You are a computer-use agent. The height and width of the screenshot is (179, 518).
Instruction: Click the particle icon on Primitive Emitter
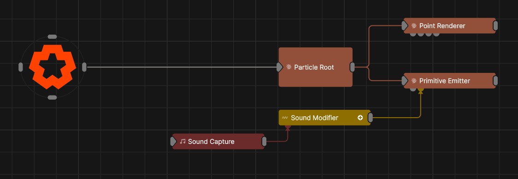[414, 81]
